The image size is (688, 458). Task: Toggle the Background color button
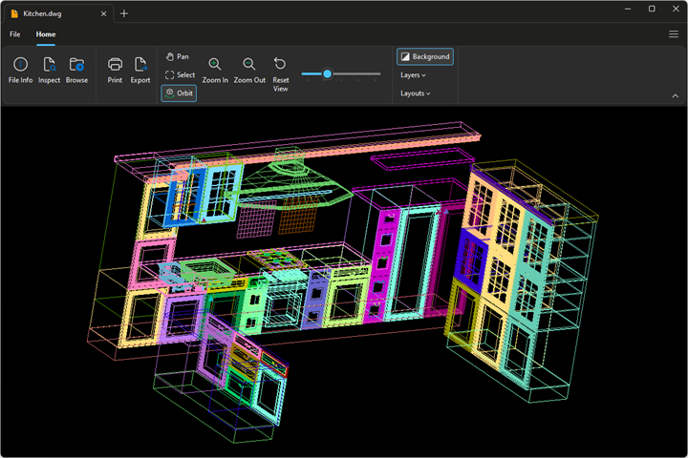tap(425, 56)
